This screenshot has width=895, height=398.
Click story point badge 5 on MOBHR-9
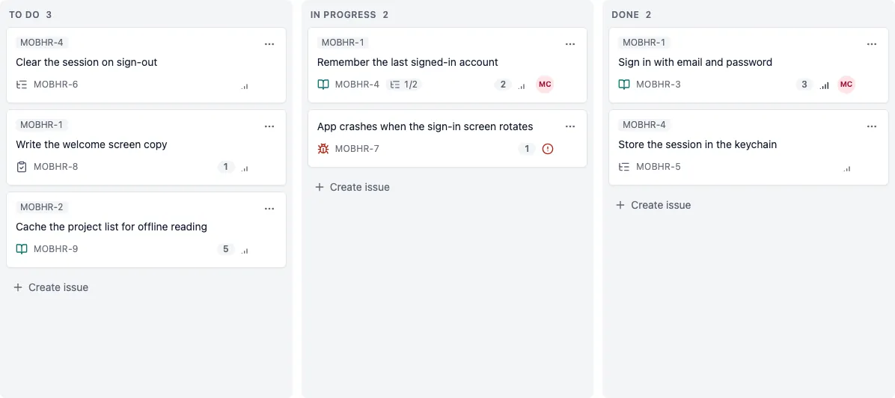tap(225, 249)
